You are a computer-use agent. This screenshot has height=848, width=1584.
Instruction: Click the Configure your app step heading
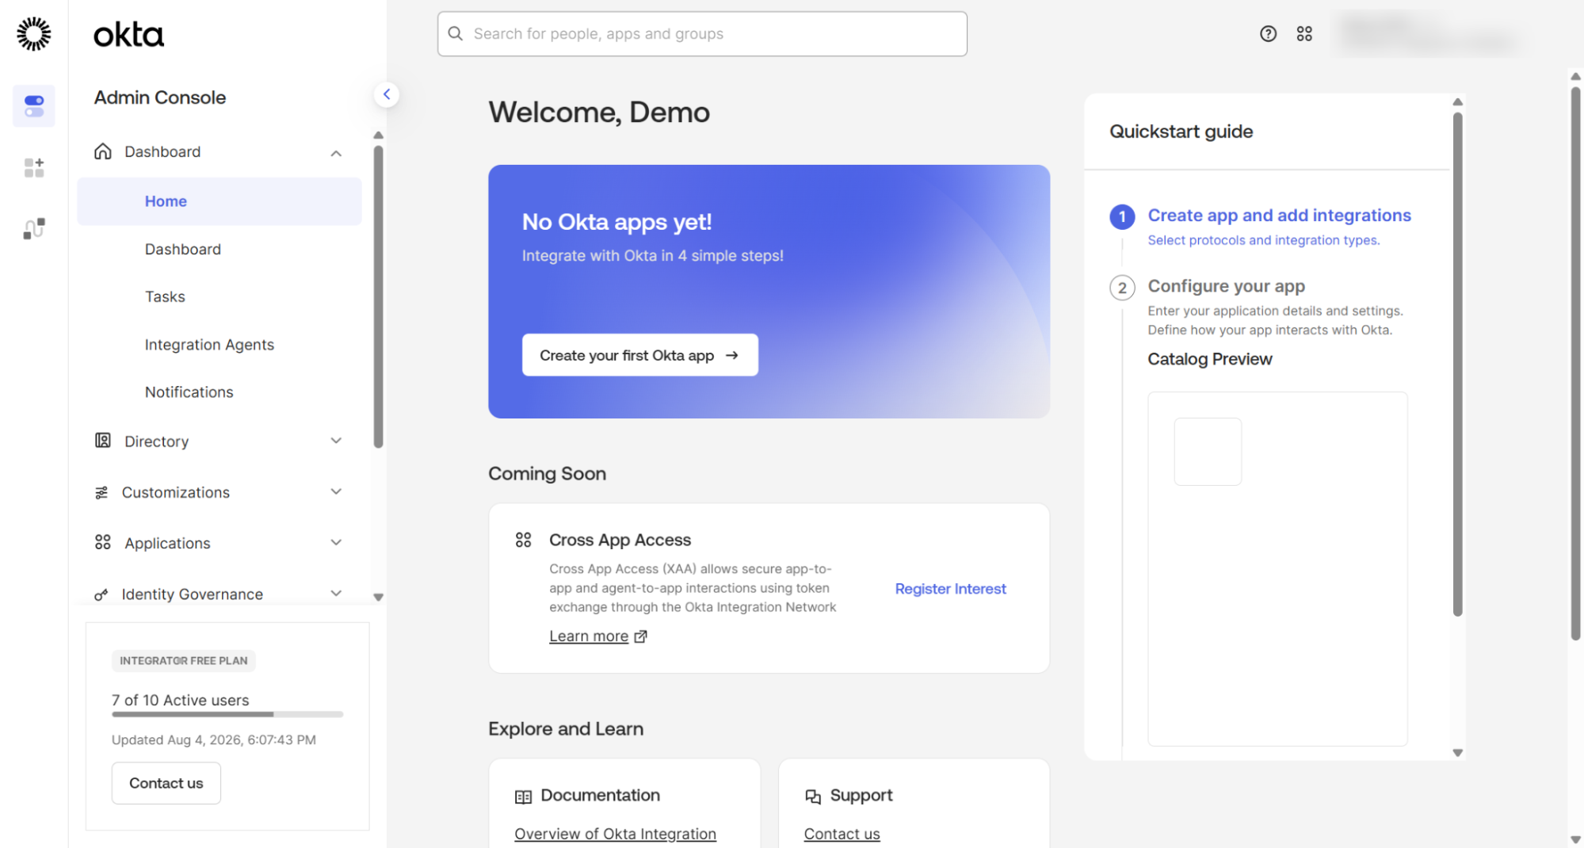pos(1226,286)
